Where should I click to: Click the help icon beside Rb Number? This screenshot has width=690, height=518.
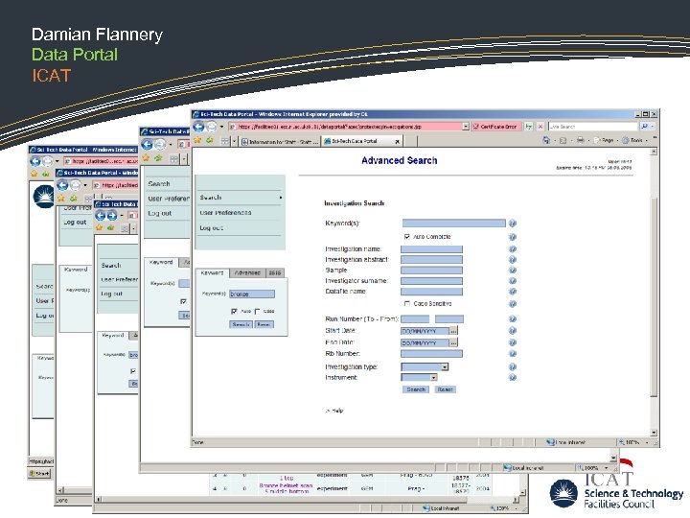pyautogui.click(x=513, y=354)
